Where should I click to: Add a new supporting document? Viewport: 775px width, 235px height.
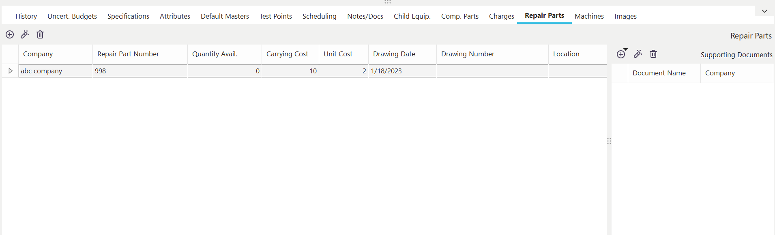pos(621,54)
